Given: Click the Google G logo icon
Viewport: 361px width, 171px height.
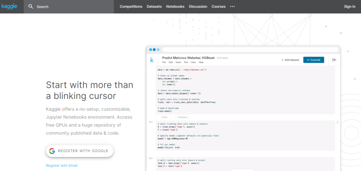Looking at the screenshot, I should tap(52, 151).
